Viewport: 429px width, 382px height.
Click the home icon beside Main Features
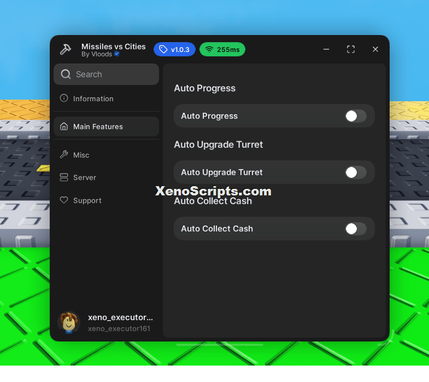(x=64, y=126)
